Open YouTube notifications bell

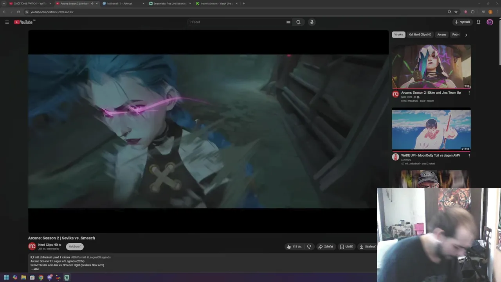pyautogui.click(x=478, y=22)
